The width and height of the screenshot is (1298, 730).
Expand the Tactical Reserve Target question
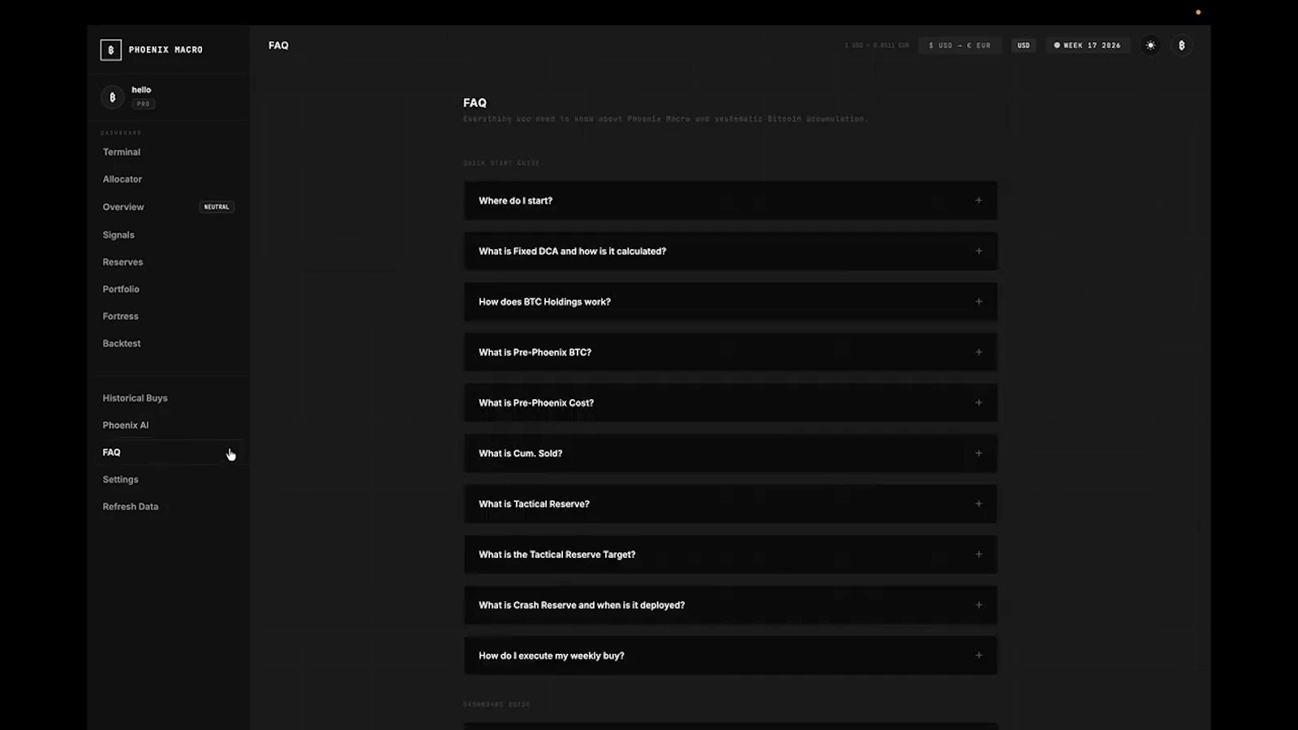(730, 555)
